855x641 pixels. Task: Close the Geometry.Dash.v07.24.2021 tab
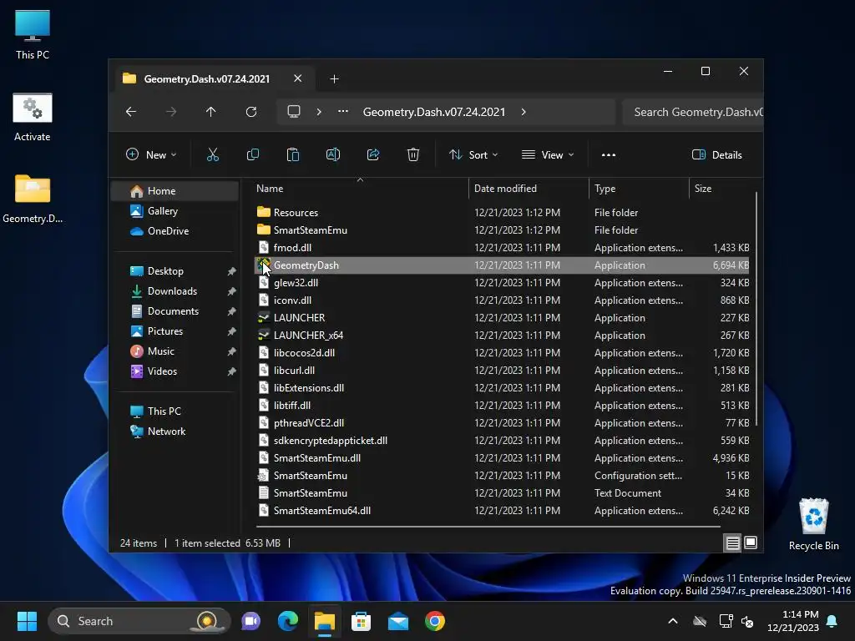[298, 78]
